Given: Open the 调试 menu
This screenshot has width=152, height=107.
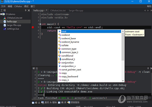Looking at the screenshot, I should tap(26, 6).
